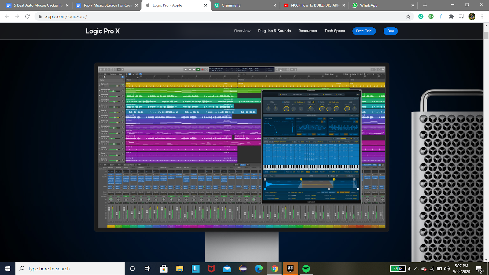Close the Grammarly tab
The image size is (489, 275).
pyautogui.click(x=275, y=5)
